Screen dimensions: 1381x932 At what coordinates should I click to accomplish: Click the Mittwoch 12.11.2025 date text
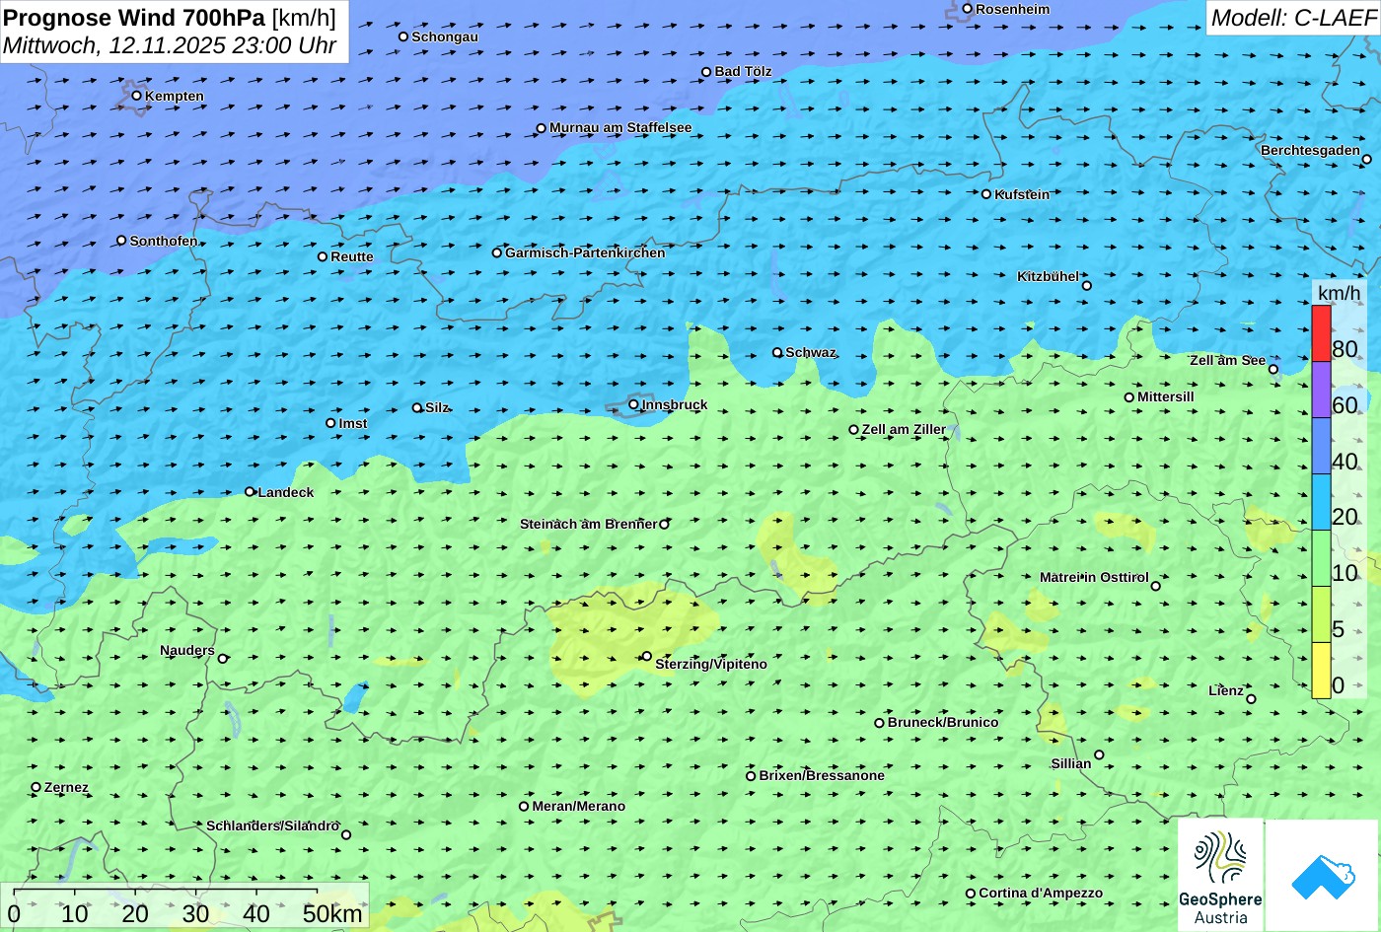[170, 45]
